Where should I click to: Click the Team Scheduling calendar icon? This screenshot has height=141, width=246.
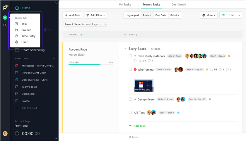click(x=17, y=50)
